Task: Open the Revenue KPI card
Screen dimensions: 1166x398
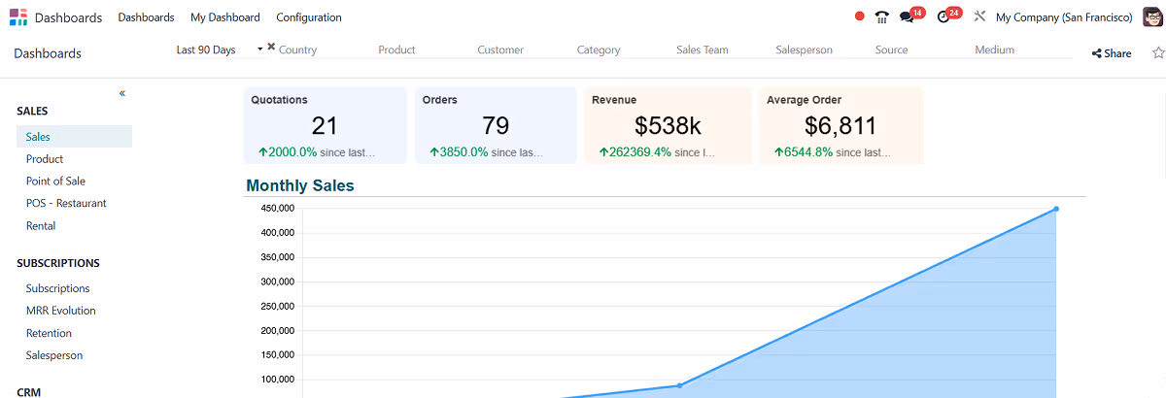Action: pyautogui.click(x=668, y=126)
